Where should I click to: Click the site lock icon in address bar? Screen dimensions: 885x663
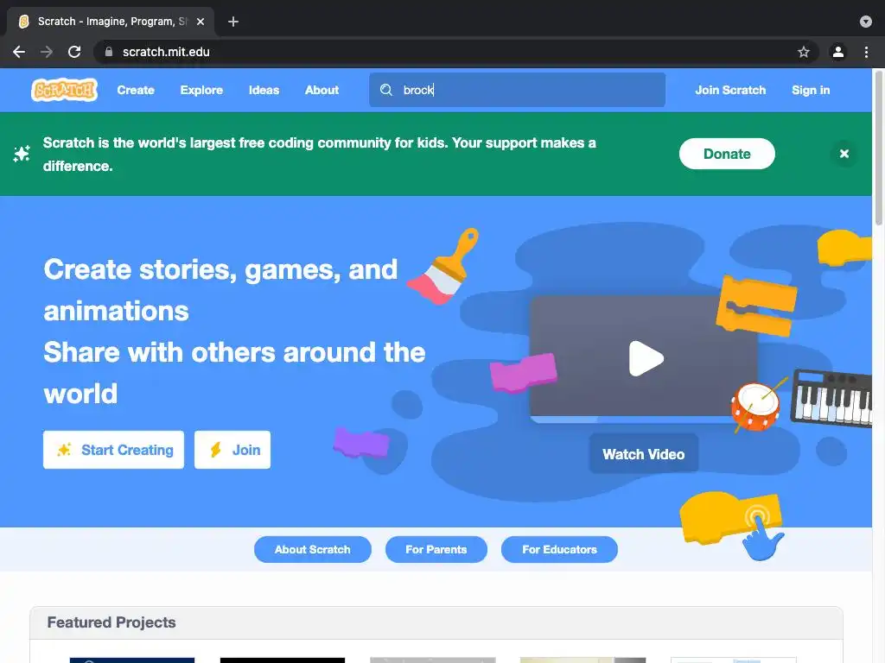point(108,52)
